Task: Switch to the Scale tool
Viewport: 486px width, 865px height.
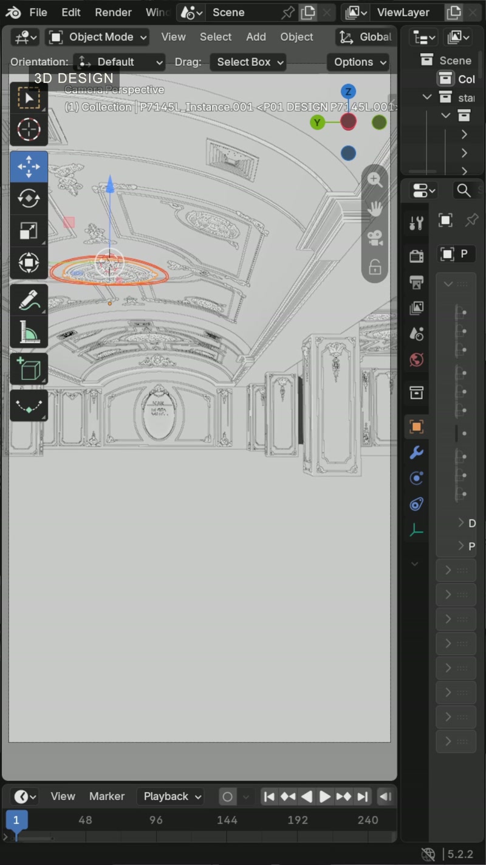Action: pyautogui.click(x=29, y=231)
